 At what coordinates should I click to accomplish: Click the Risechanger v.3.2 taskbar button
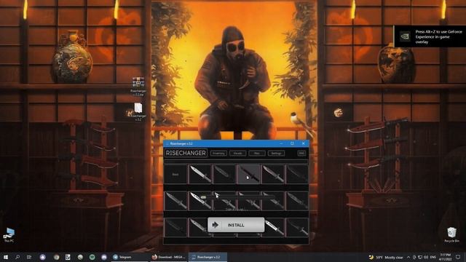[208, 257]
